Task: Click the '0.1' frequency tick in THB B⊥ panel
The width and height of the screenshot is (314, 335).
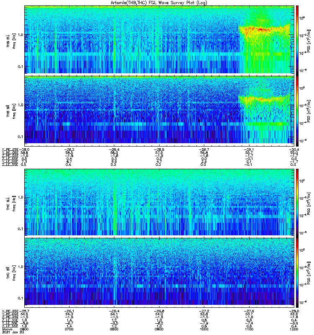Action: click(x=21, y=67)
